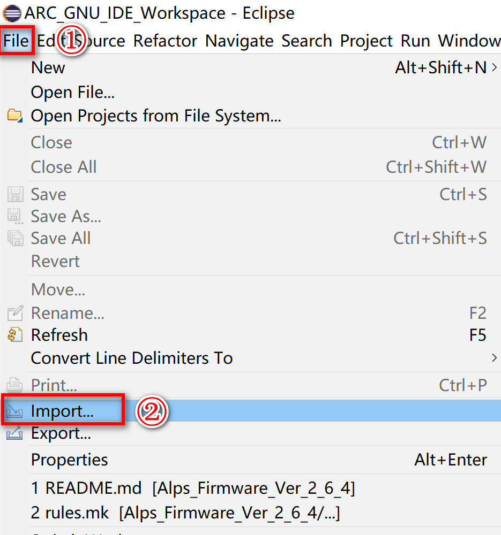Click the Import tray icon

pyautogui.click(x=15, y=411)
